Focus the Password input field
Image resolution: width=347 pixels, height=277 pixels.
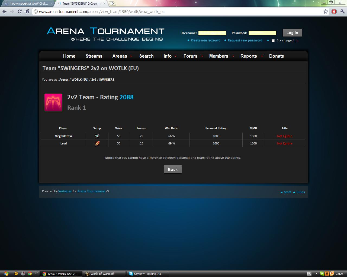pyautogui.click(x=262, y=33)
